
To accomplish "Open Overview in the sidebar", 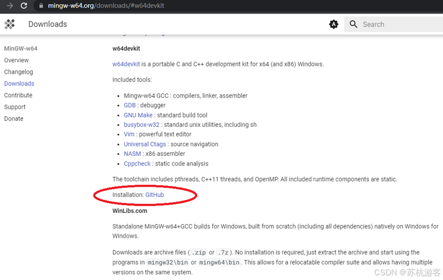I will (x=16, y=60).
